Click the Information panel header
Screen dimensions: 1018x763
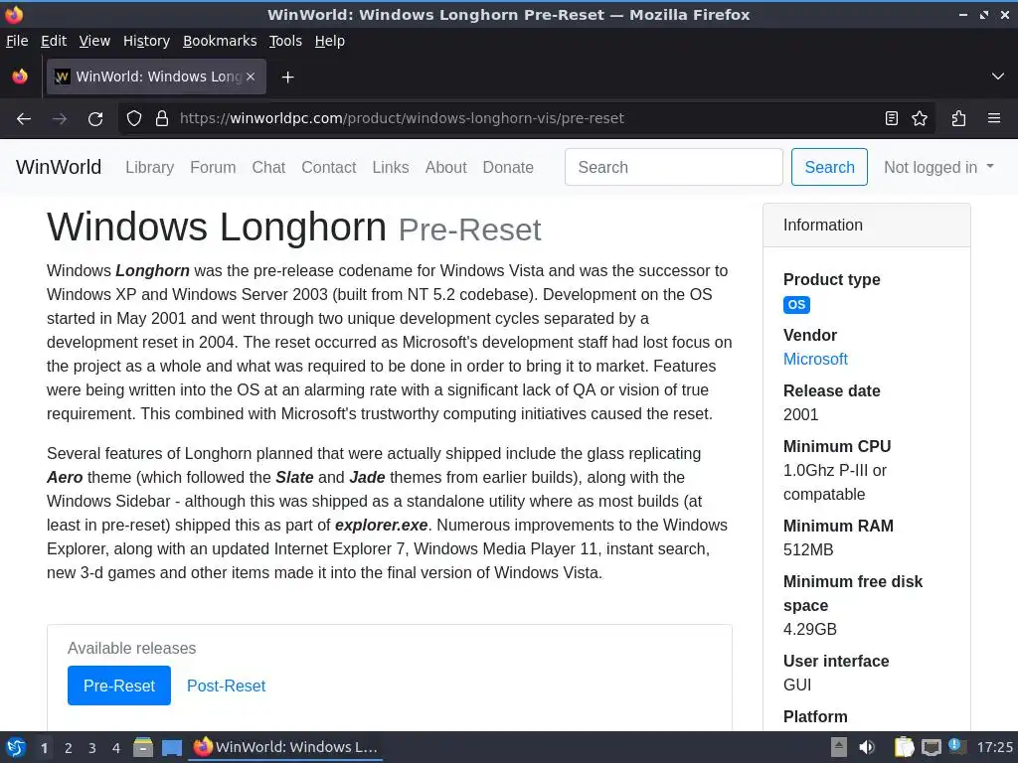click(x=867, y=226)
